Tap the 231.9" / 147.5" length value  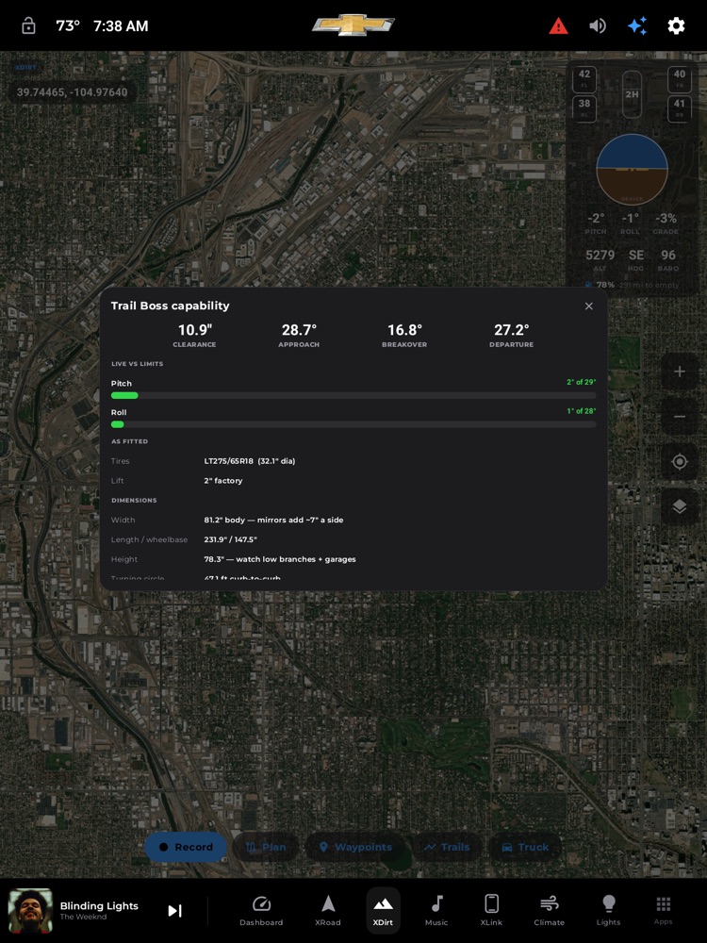click(230, 539)
